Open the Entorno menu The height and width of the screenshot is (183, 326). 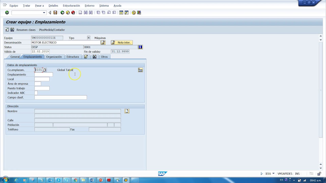[89, 6]
